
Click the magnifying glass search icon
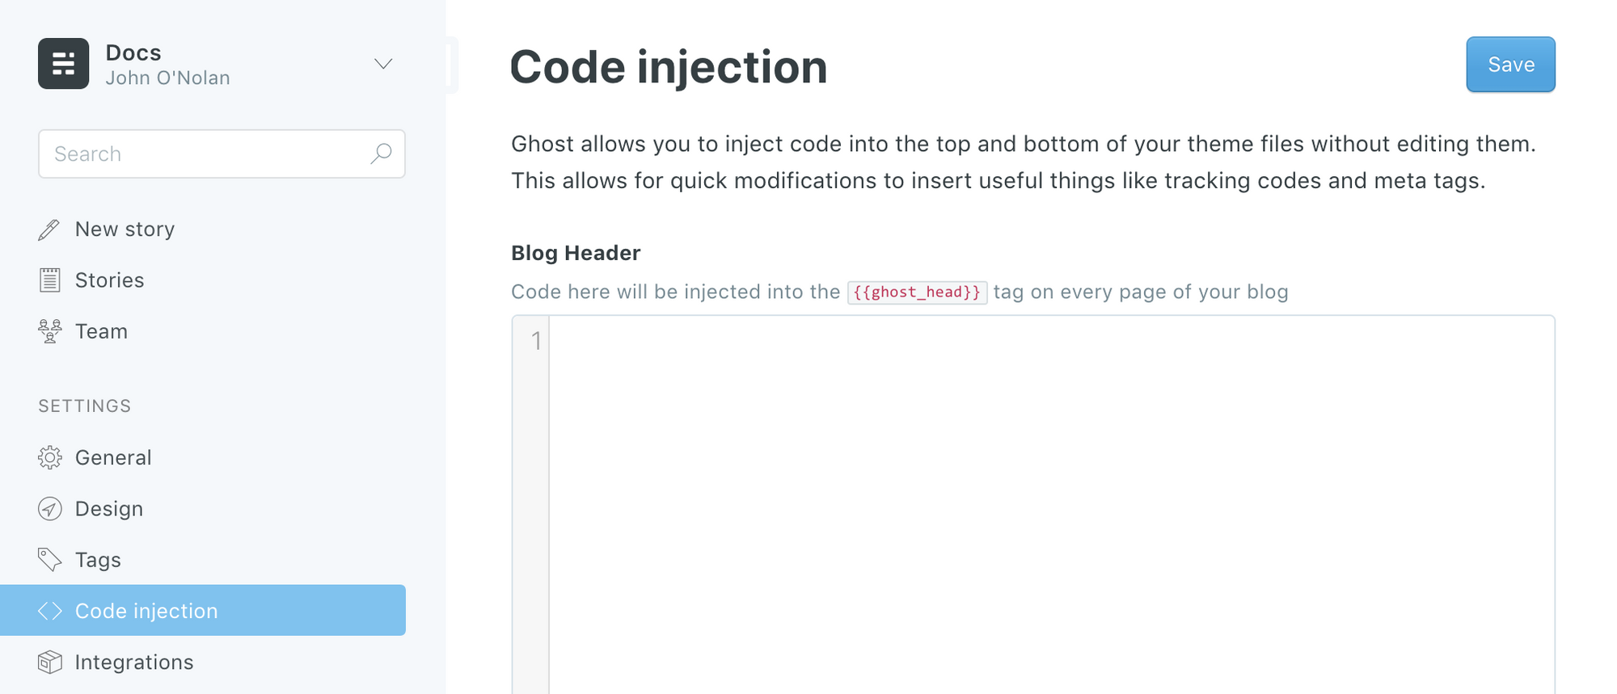coord(381,154)
